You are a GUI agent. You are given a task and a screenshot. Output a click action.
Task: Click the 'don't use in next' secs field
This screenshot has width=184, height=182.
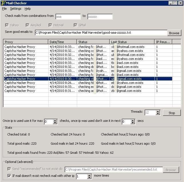(x=126, y=122)
